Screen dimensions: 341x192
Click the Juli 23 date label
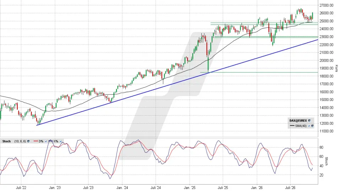pyautogui.click(x=88, y=188)
